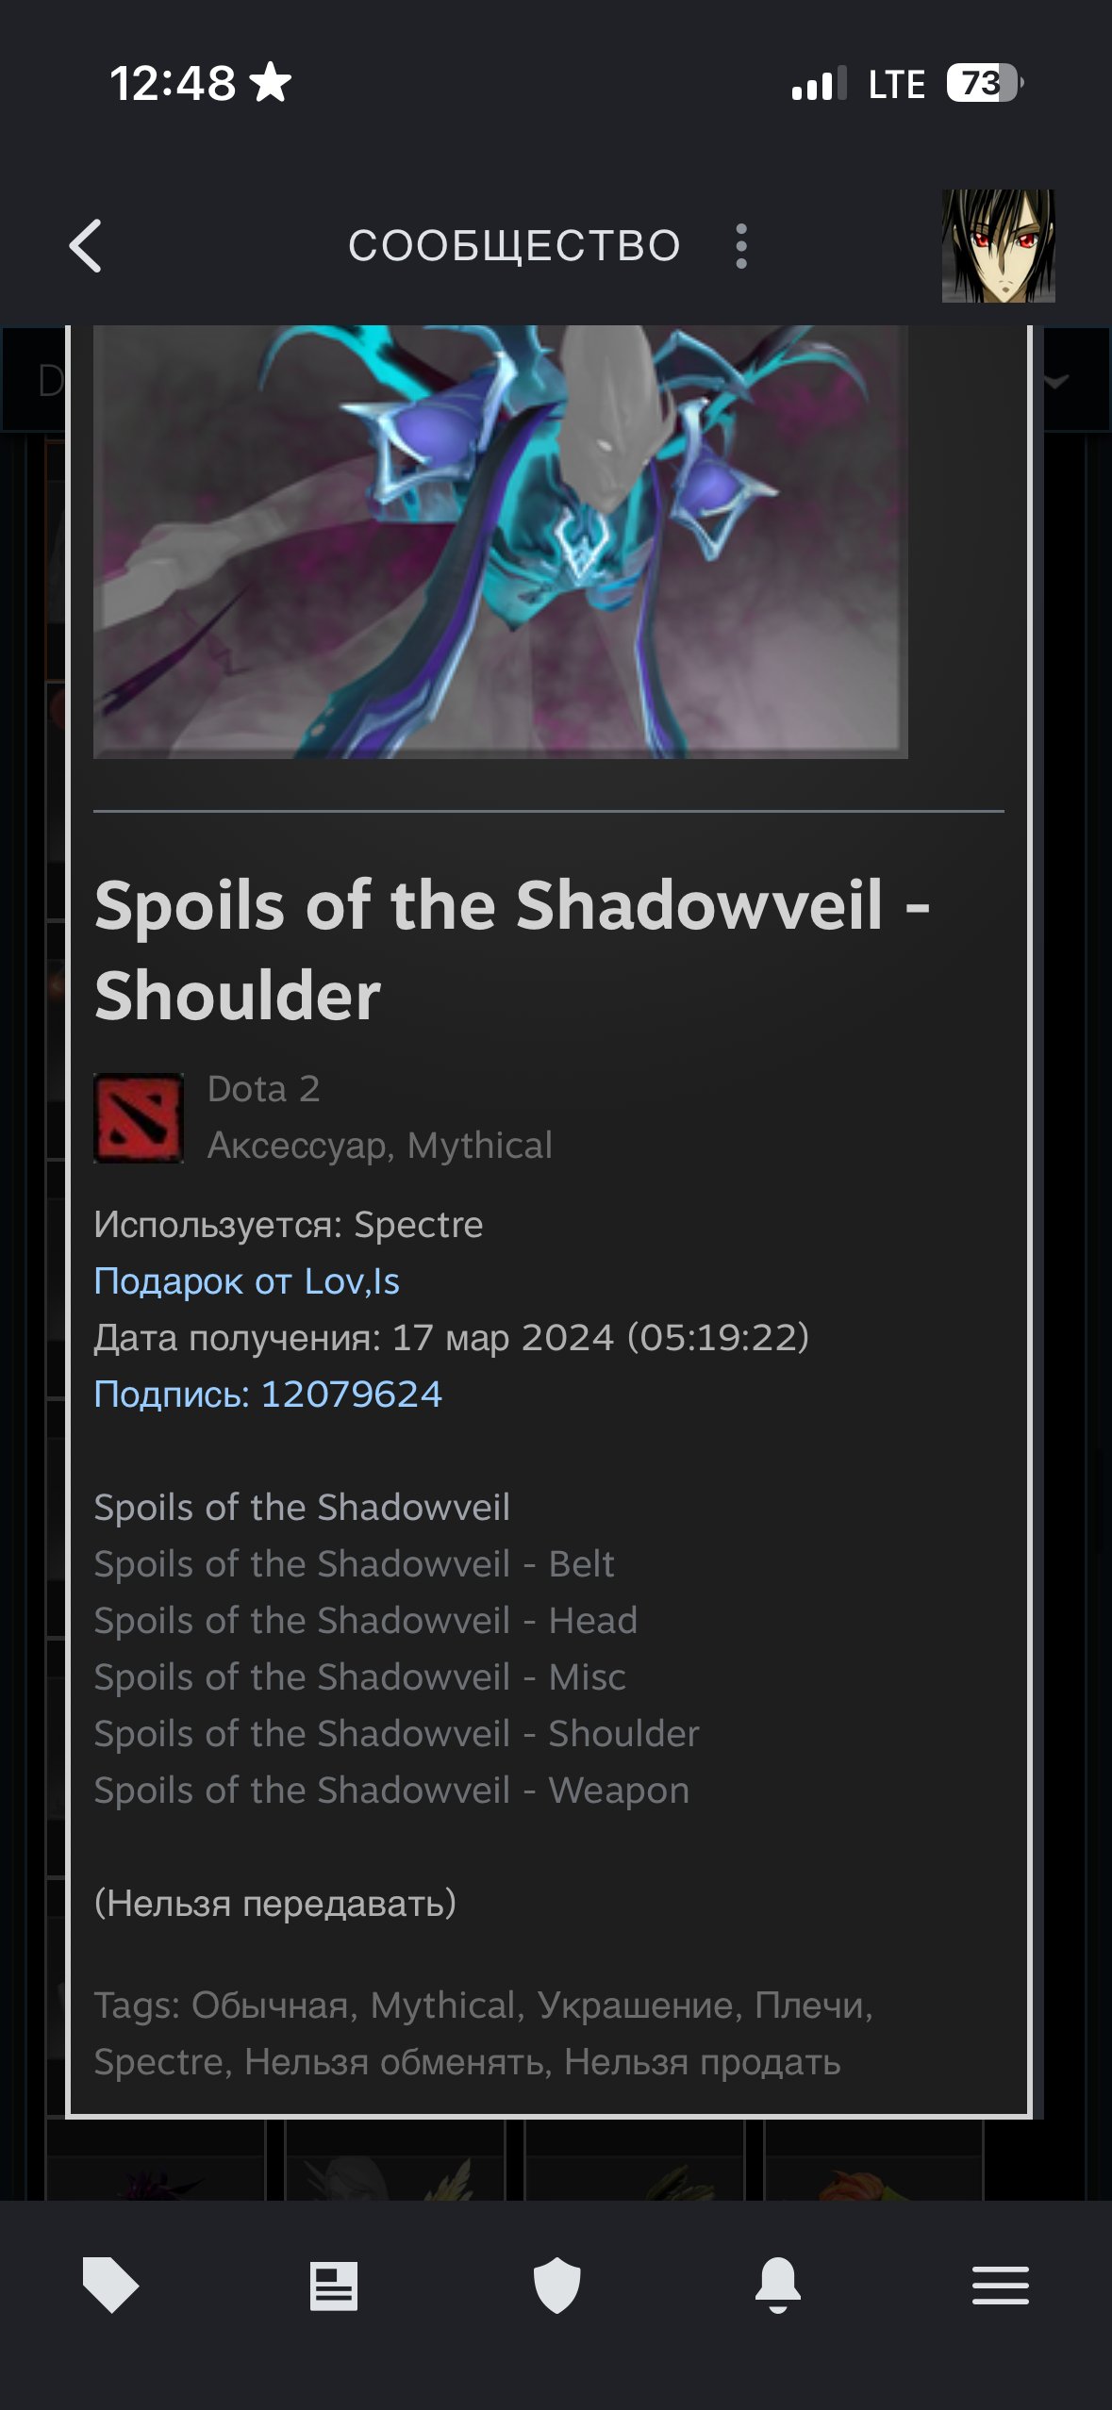This screenshot has height=2410, width=1112.
Task: Tap the Dota 2 game icon
Action: pos(139,1117)
